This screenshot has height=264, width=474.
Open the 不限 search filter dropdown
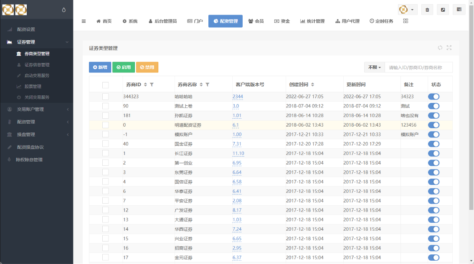(374, 67)
